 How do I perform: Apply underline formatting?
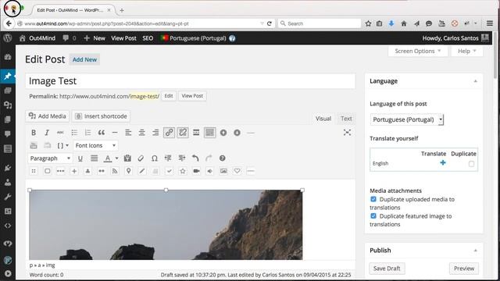(80, 158)
